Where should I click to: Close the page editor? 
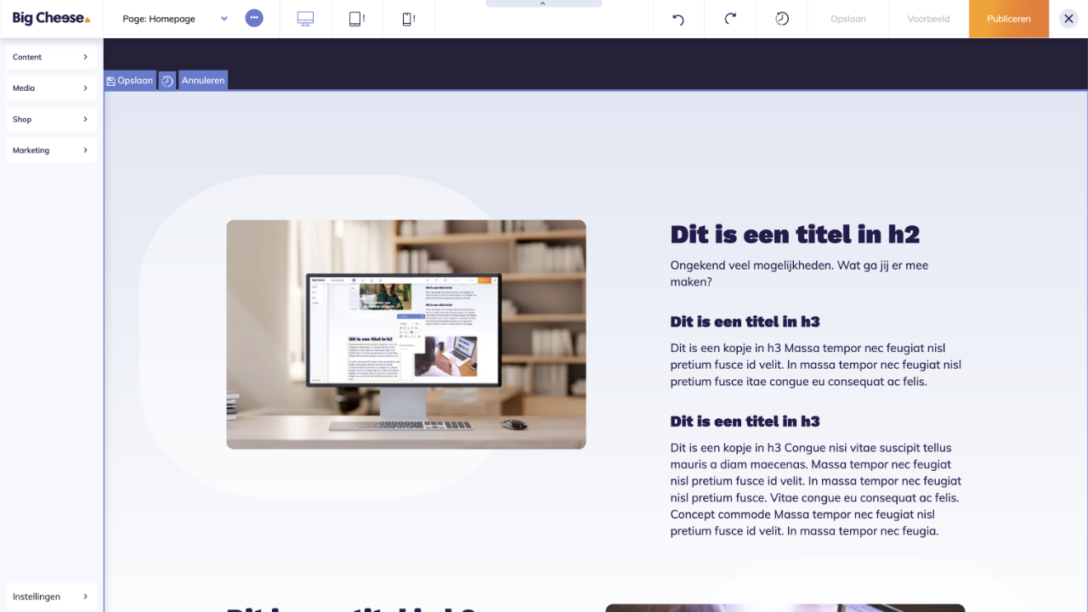click(1068, 19)
